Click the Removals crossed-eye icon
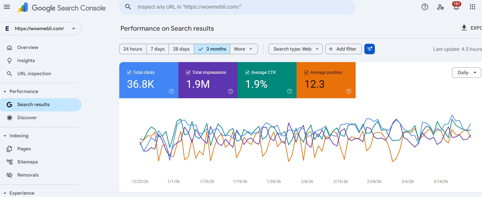The width and height of the screenshot is (482, 197). (9, 175)
